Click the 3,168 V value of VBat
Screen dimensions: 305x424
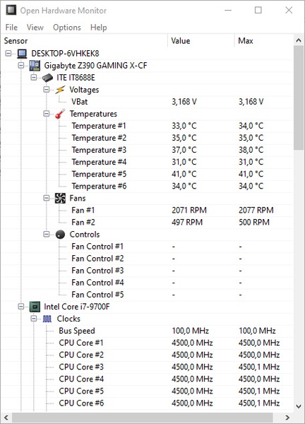184,102
